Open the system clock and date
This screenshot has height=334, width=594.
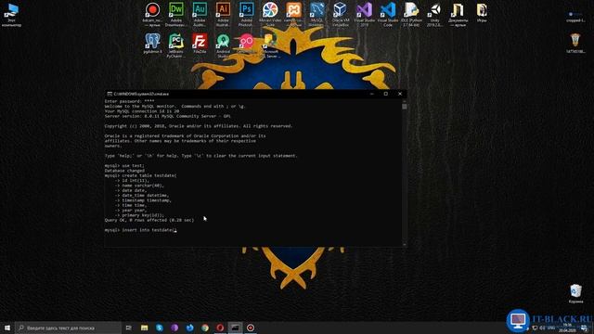(567, 328)
